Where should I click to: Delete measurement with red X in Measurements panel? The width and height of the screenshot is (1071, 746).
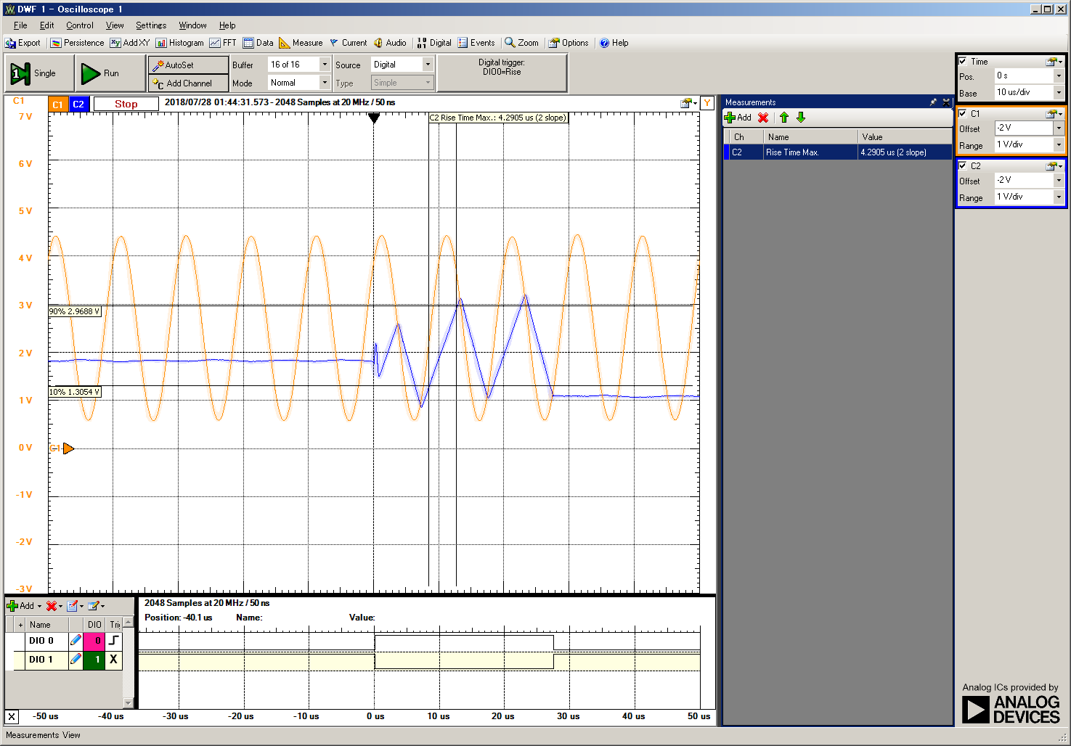coord(763,118)
